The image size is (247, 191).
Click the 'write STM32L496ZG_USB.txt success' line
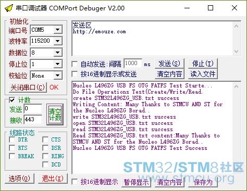pyautogui.click(x=124, y=117)
